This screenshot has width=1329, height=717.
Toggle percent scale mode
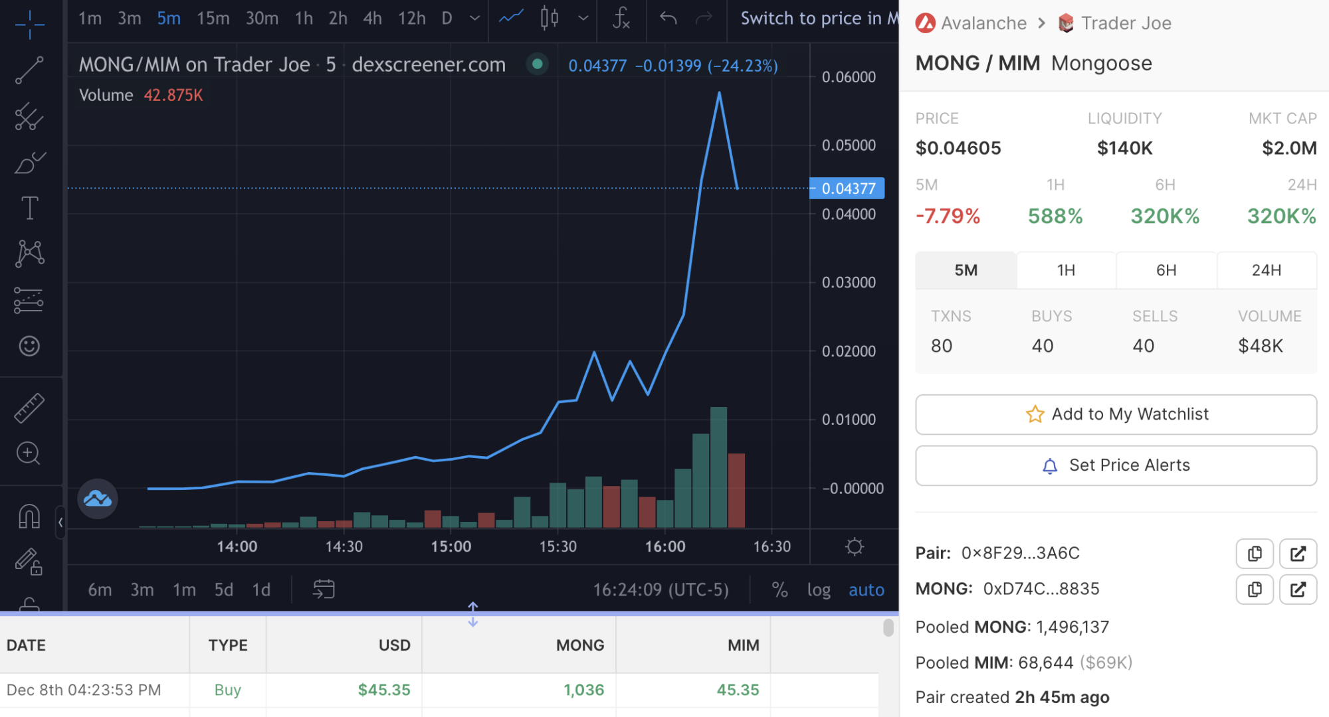(x=779, y=590)
